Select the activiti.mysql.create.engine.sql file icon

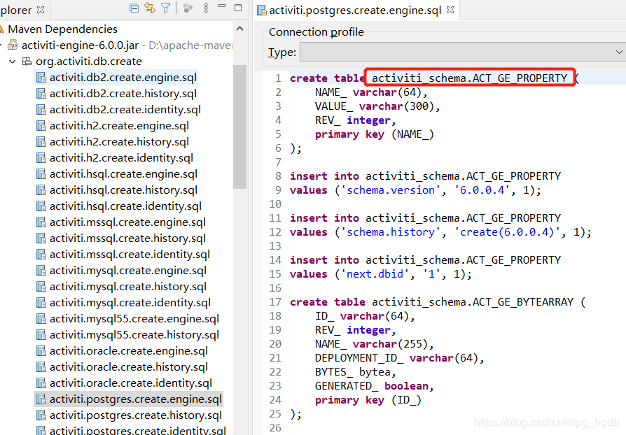[41, 270]
